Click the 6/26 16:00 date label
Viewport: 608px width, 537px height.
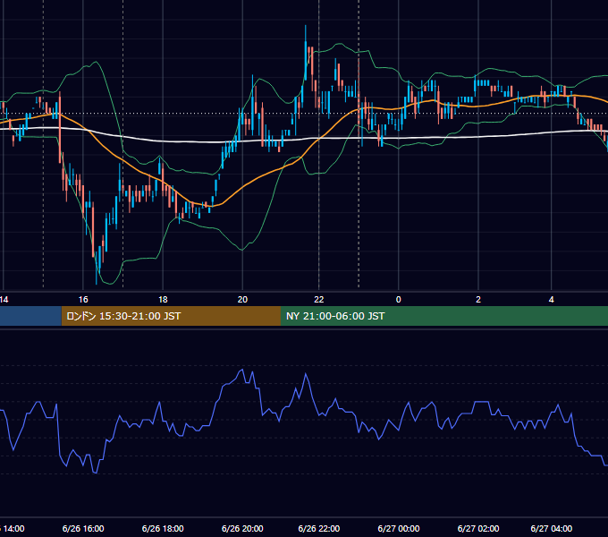point(83,528)
